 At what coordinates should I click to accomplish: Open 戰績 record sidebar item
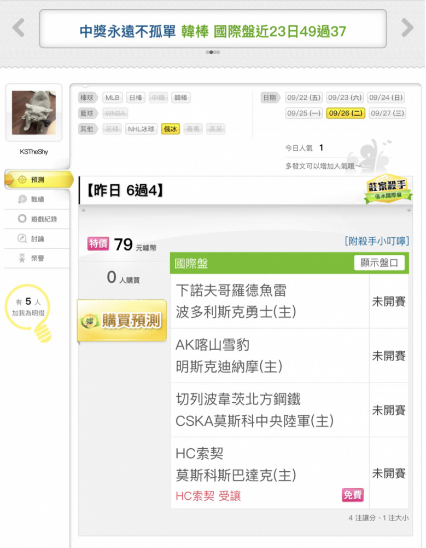click(37, 199)
